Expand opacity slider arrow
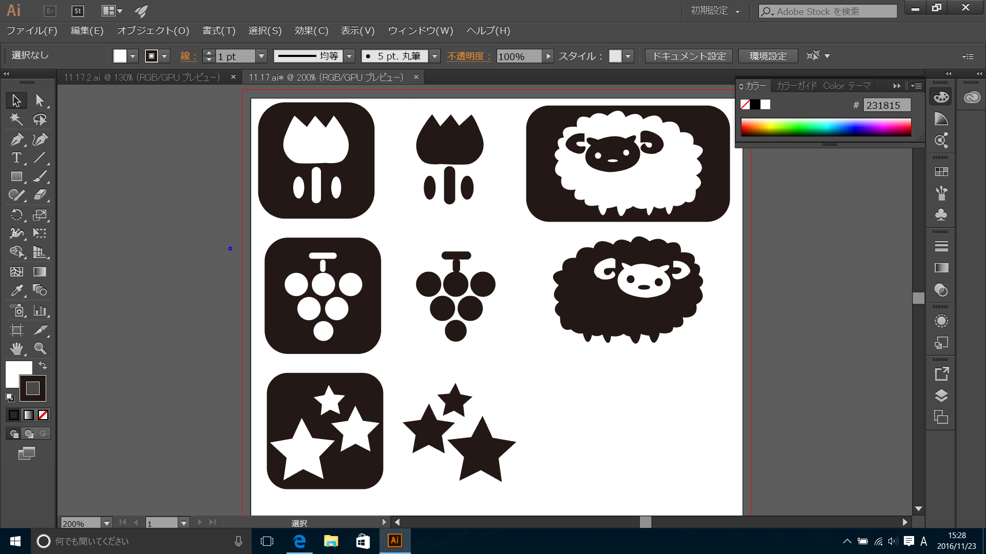986x554 pixels. pos(548,56)
